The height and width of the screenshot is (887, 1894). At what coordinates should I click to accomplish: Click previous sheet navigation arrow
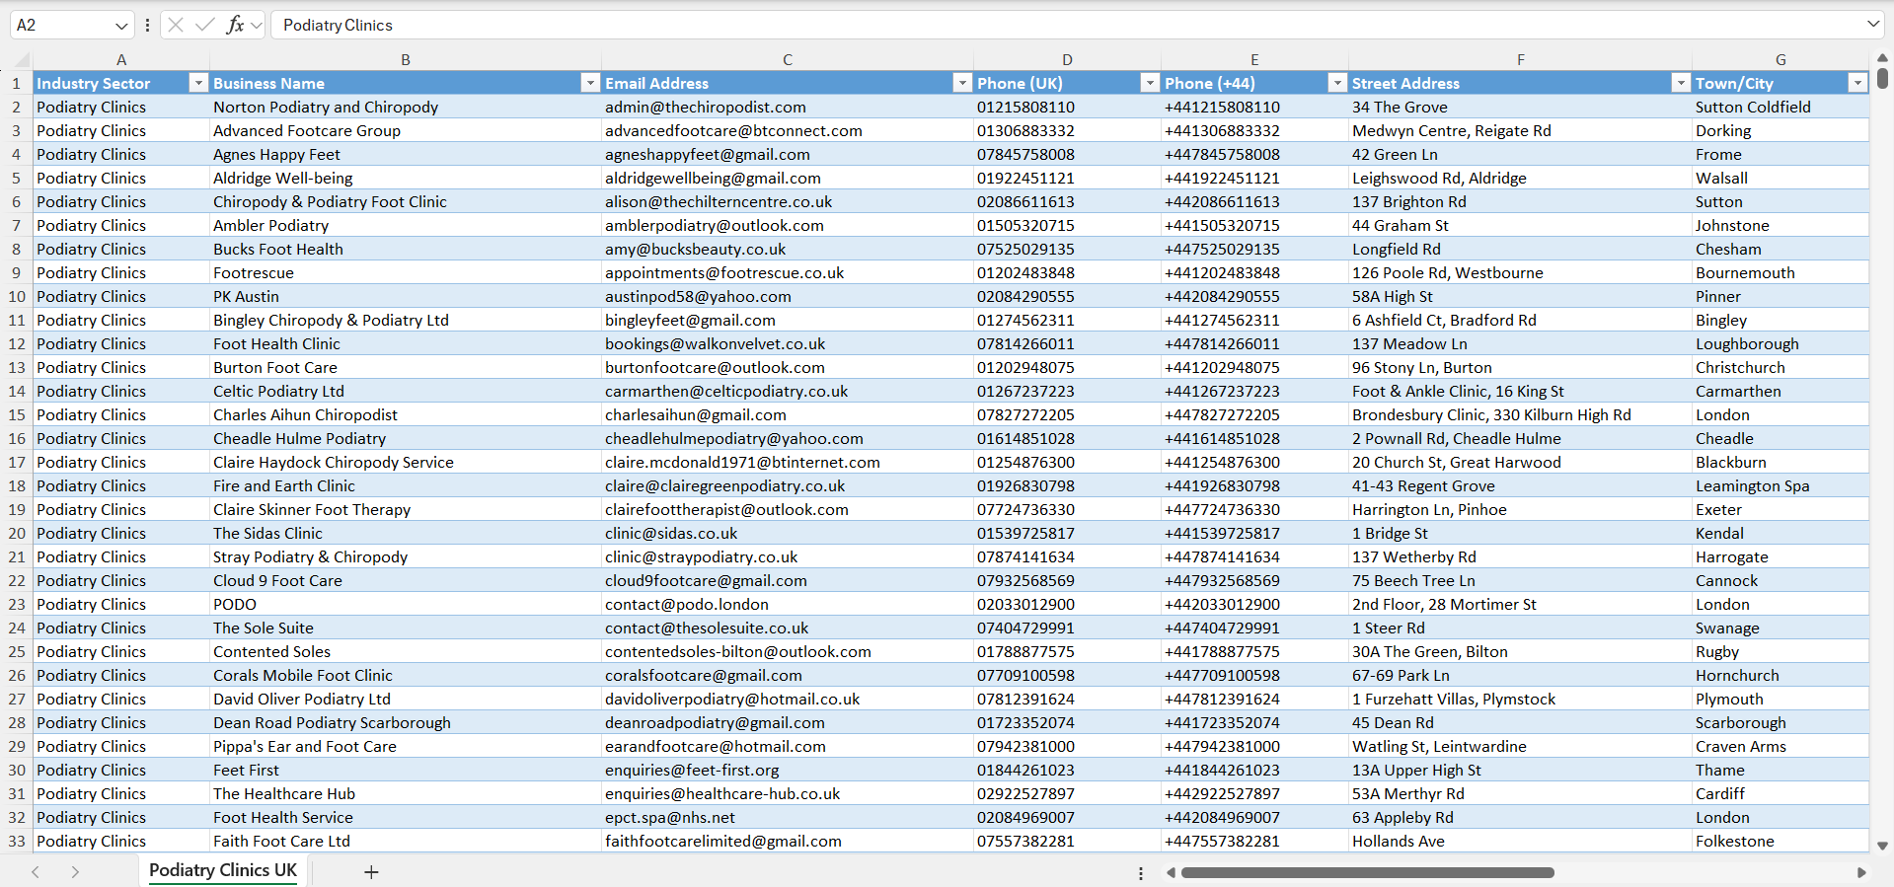[x=36, y=872]
